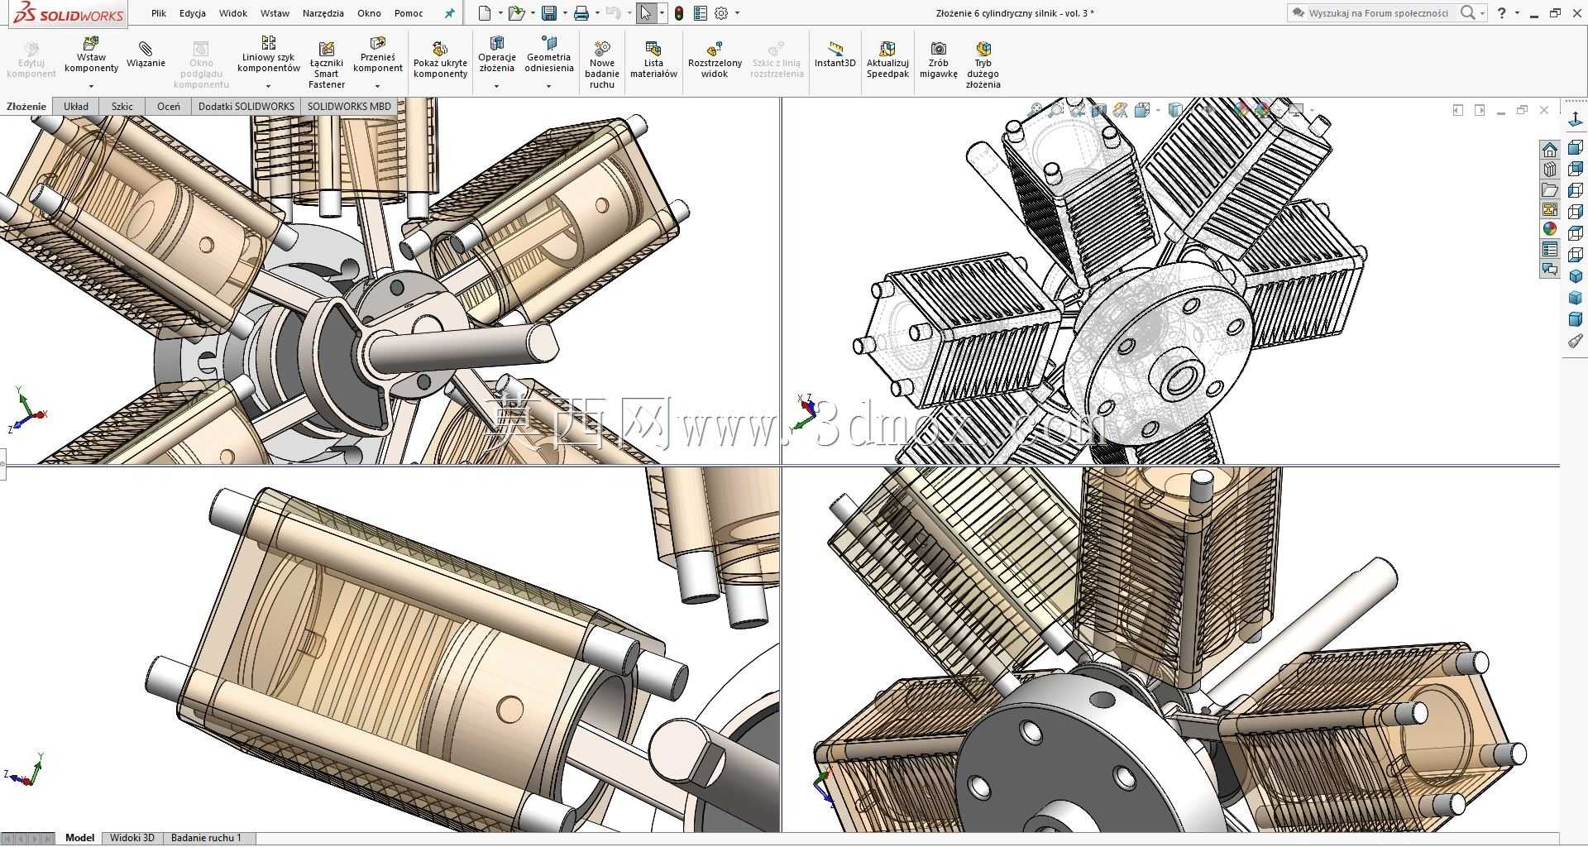Viewport: 1588px width, 847px height.
Task: Switch to Szkic tab
Action: point(122,106)
